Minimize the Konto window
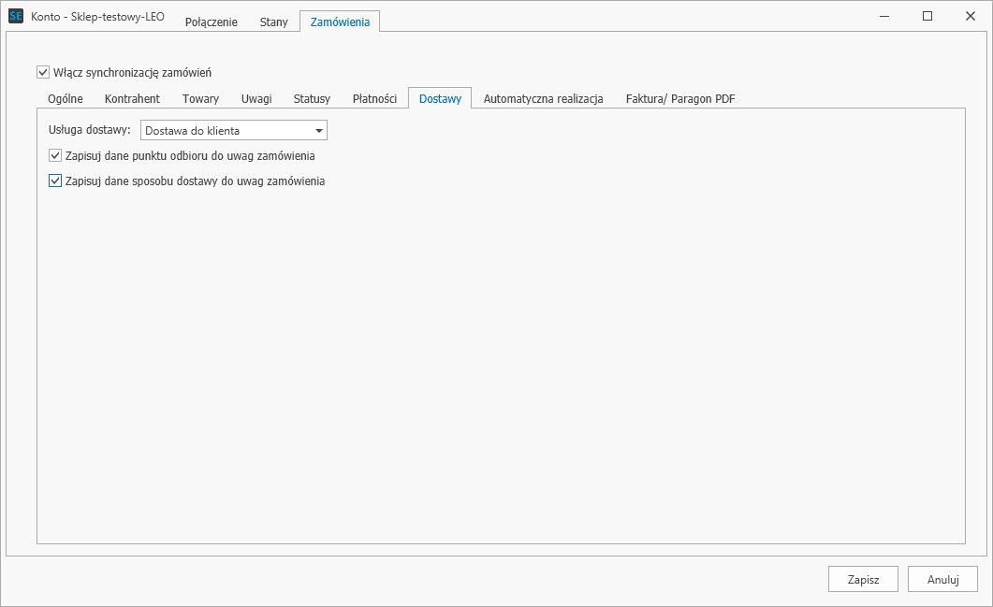The width and height of the screenshot is (993, 607). click(x=884, y=17)
